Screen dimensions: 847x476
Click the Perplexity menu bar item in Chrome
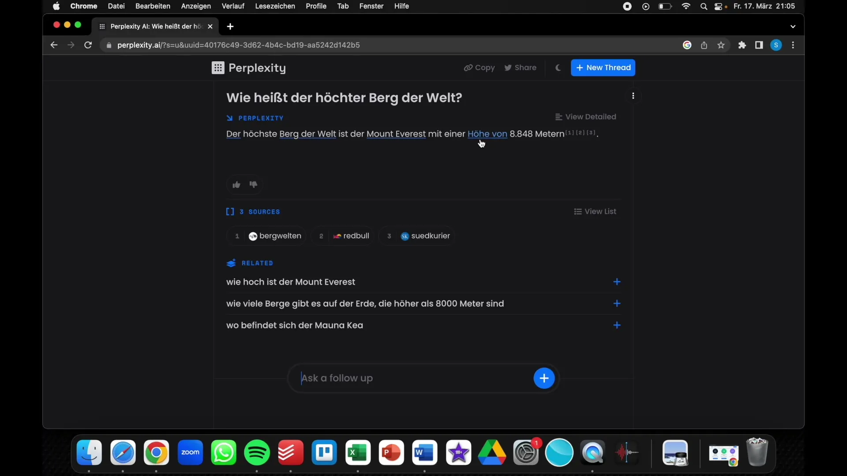pyautogui.click(x=248, y=67)
